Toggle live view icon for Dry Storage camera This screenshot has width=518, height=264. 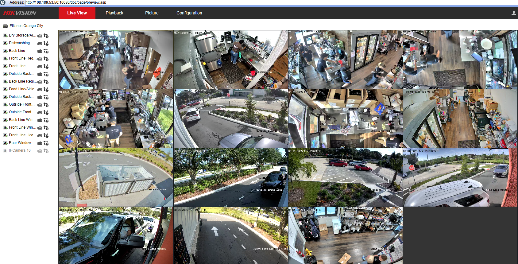point(5,36)
